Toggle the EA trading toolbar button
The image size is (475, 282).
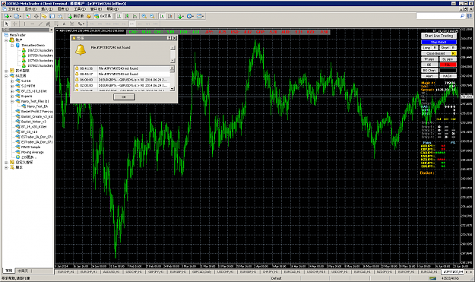(103, 16)
